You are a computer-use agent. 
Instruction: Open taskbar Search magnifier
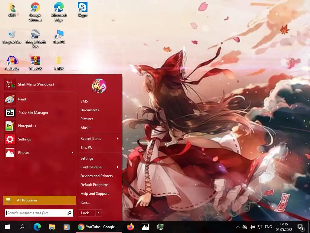[x=22, y=227]
